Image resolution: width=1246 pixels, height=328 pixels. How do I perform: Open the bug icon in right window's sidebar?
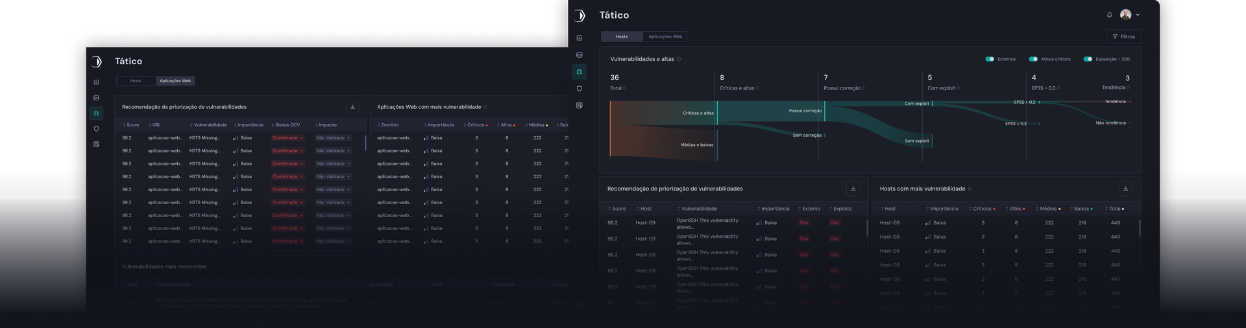coord(580,72)
